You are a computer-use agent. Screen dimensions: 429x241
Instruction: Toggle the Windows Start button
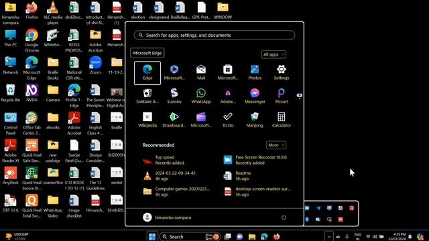pyautogui.click(x=152, y=236)
